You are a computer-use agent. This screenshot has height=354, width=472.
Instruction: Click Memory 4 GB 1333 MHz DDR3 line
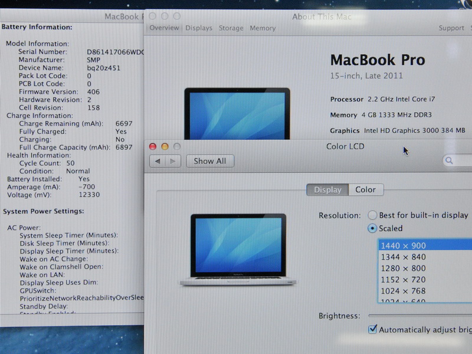tap(381, 115)
